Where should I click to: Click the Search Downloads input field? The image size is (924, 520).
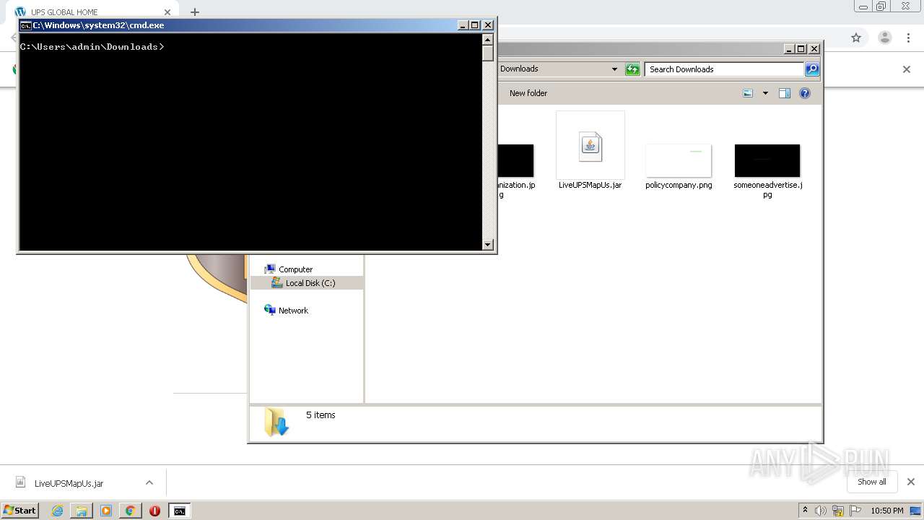coord(724,69)
